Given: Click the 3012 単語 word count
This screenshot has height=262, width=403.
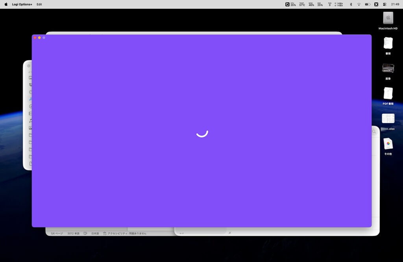Looking at the screenshot, I should tap(73, 233).
